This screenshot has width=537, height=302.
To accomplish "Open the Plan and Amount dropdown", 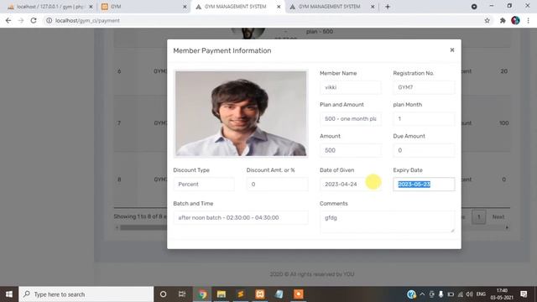I will (351, 119).
